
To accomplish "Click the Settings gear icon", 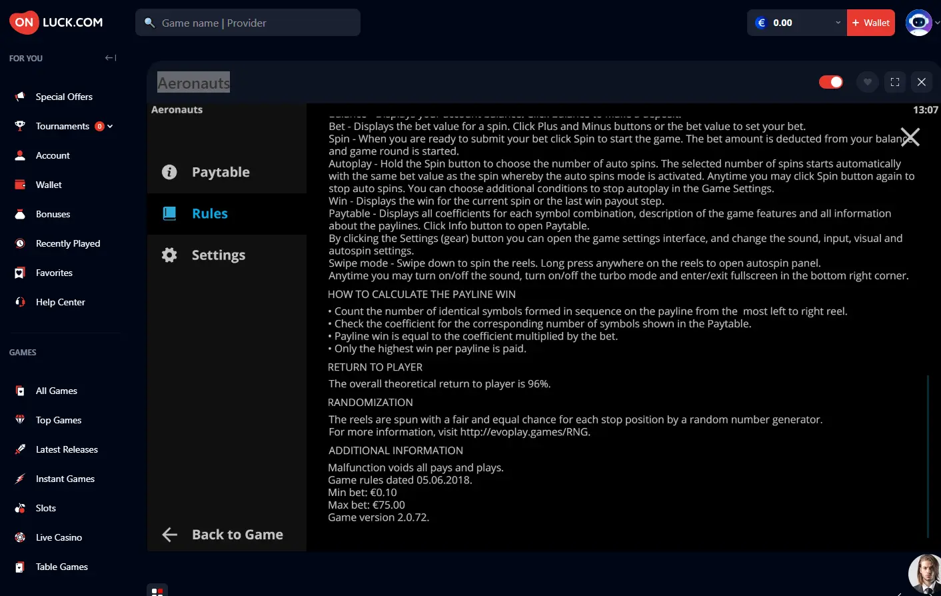I will click(169, 255).
